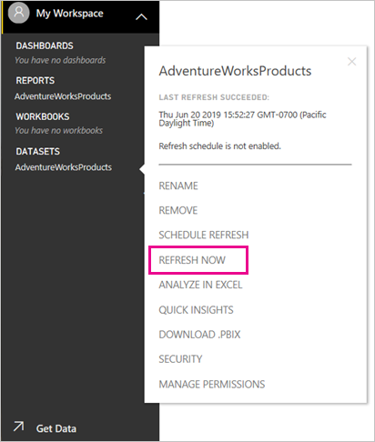Click the Get Data link
Screen dimensions: 375x442
click(56, 428)
